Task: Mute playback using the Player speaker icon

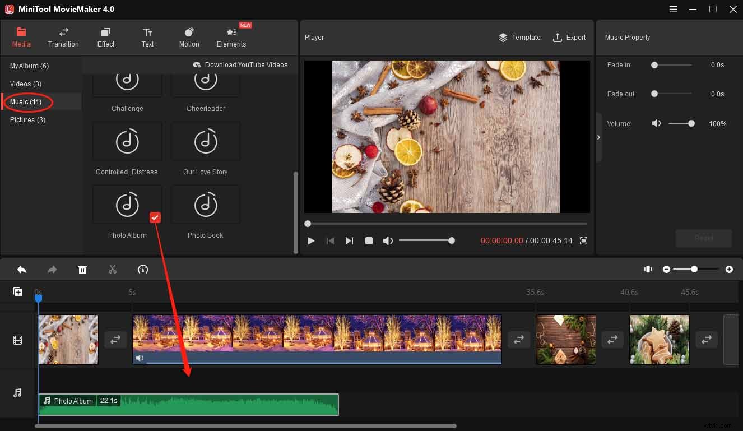Action: pyautogui.click(x=388, y=240)
